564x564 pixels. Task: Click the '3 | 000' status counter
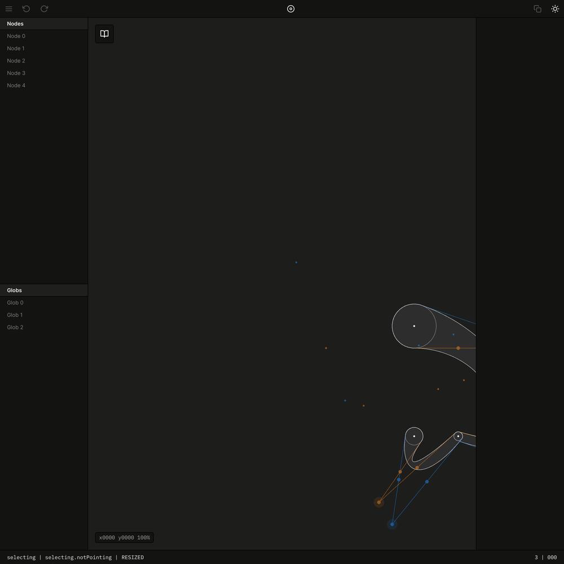[545, 557]
